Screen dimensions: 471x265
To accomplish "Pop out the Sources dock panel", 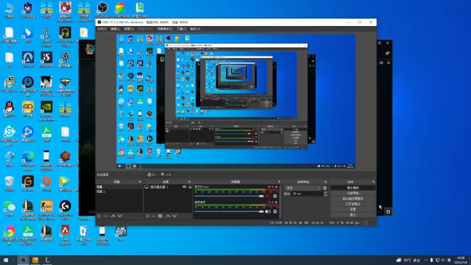I will (189, 182).
